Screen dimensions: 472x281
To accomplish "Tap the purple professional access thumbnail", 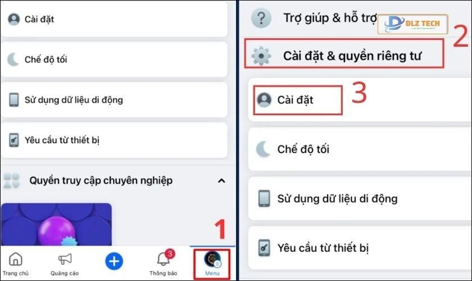I will pyautogui.click(x=56, y=224).
